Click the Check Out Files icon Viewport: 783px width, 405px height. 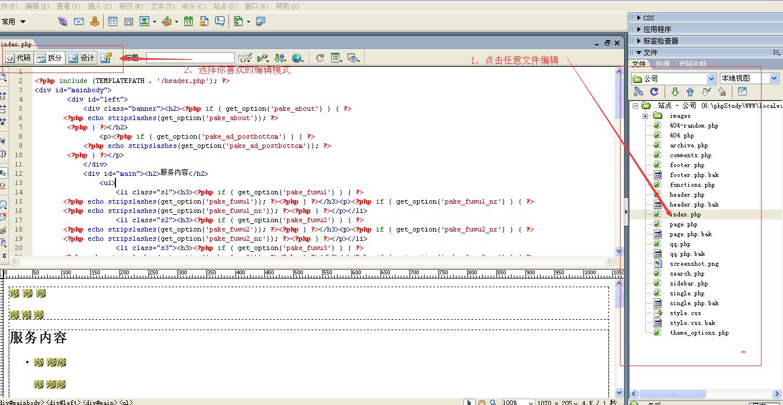[706, 92]
